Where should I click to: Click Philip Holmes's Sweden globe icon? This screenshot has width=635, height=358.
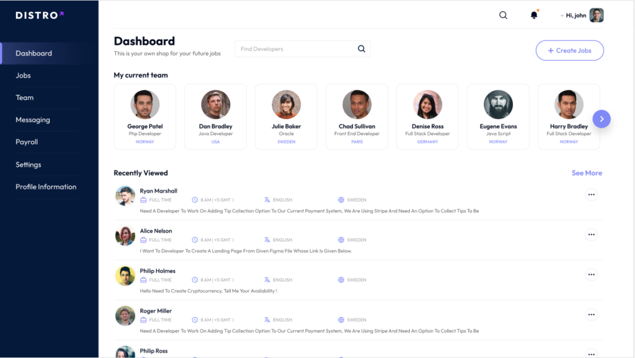tap(341, 280)
